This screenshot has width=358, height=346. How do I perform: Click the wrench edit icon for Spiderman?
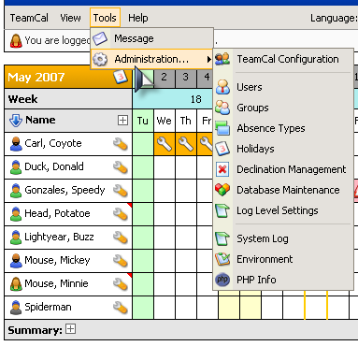coord(121,308)
